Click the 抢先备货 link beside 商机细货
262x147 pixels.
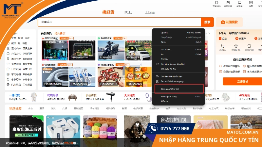(x=60, y=33)
